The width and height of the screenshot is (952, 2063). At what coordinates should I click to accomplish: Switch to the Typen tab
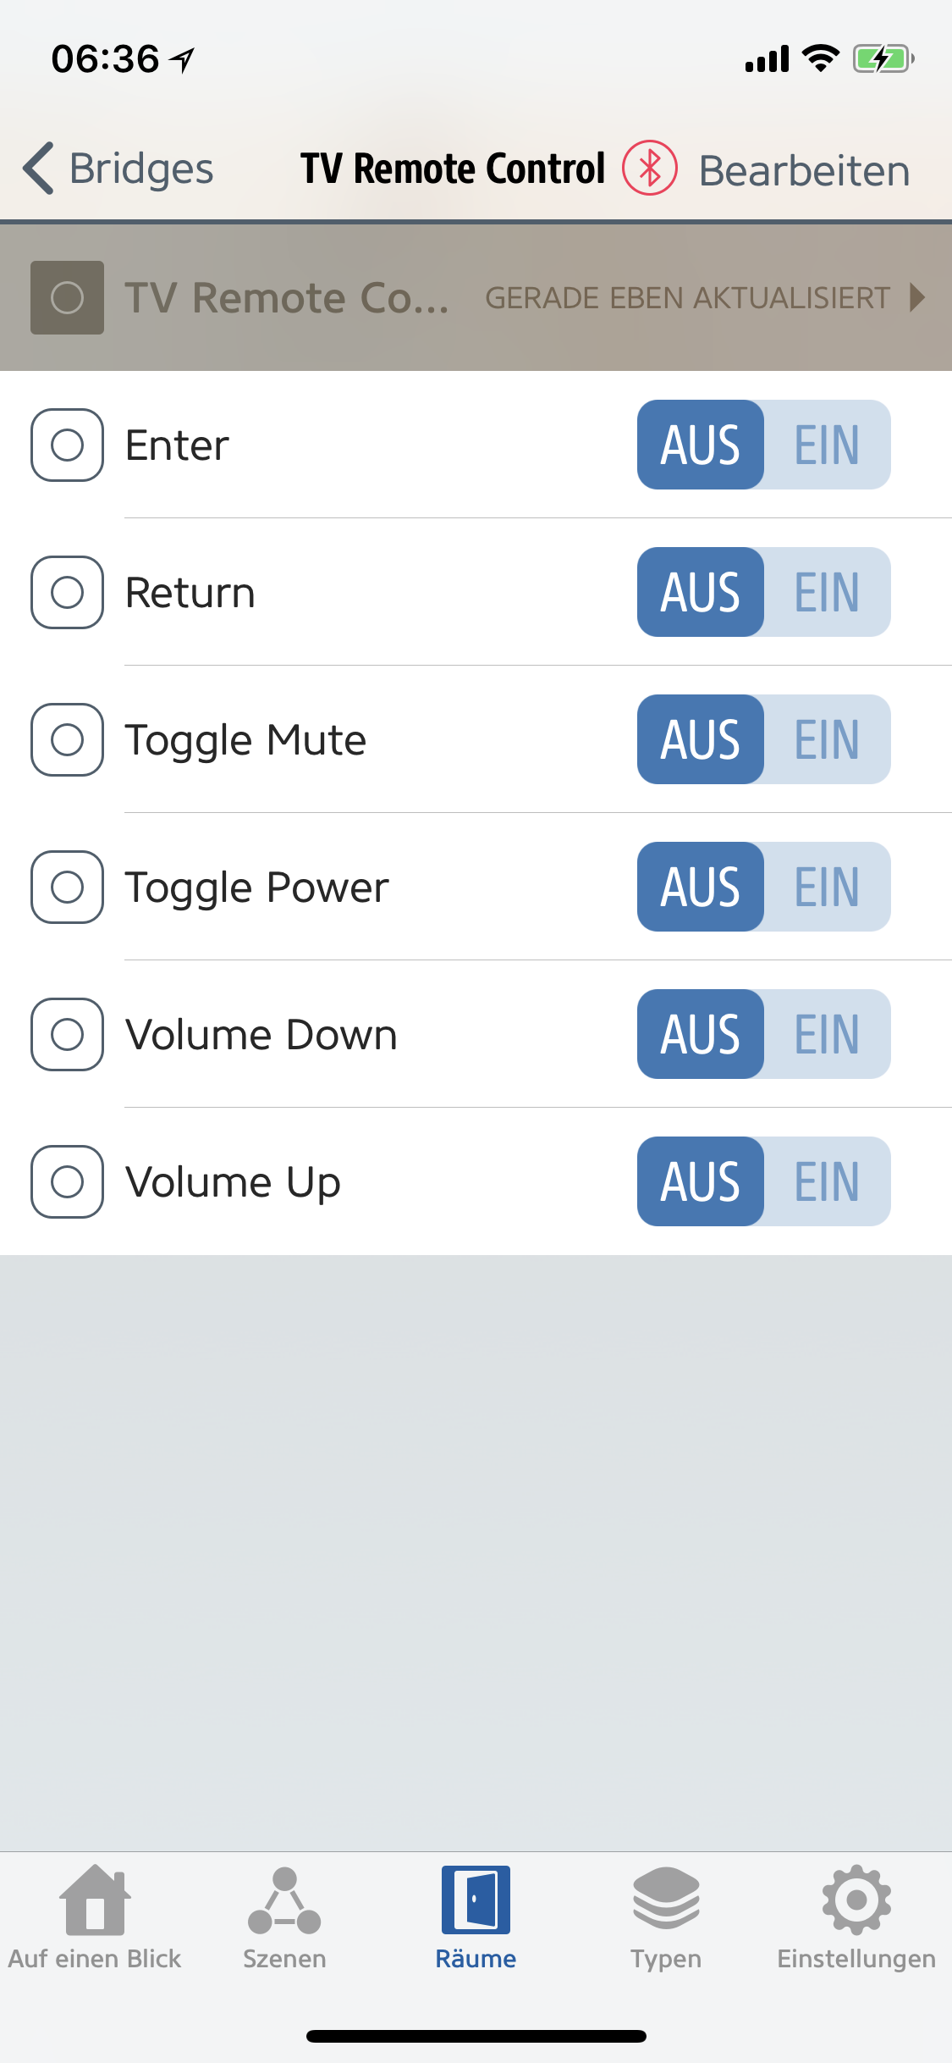pyautogui.click(x=666, y=1918)
